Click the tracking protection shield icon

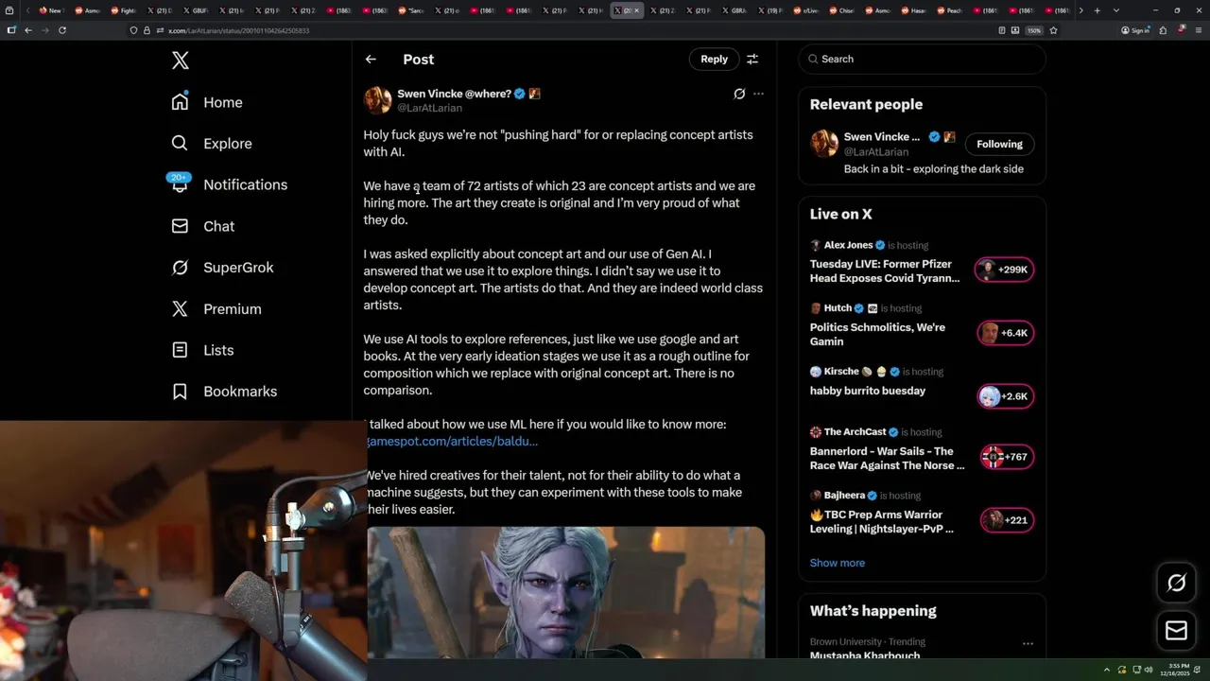[x=134, y=30]
